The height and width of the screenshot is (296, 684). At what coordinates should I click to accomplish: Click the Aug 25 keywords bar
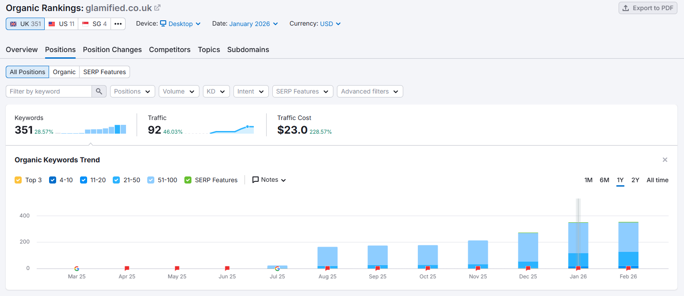[x=328, y=258]
